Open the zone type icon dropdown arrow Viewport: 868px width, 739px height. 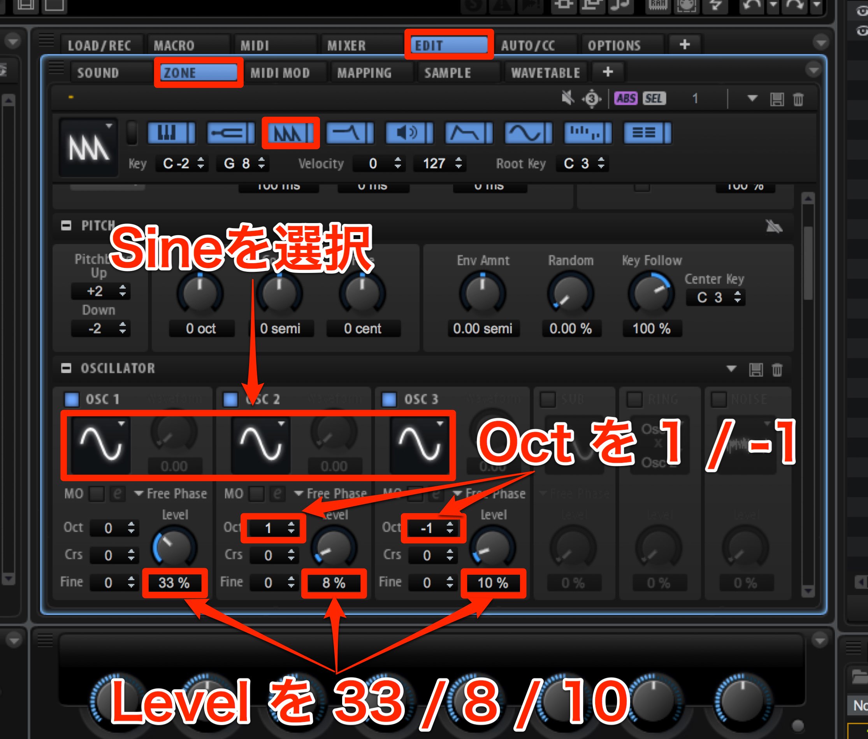[109, 126]
